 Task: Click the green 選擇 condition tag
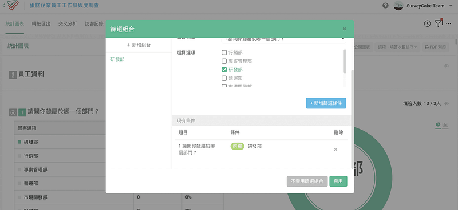point(238,147)
